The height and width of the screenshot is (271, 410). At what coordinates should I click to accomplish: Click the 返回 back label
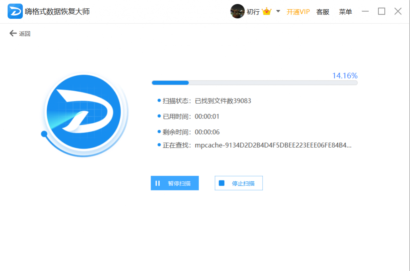click(x=24, y=34)
